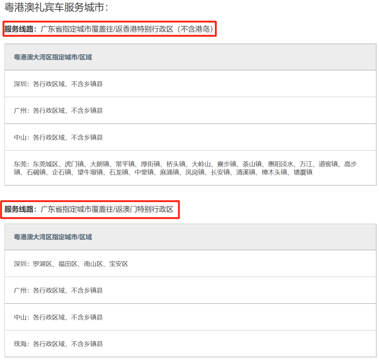Click the （不含港岛） note in the heading
Image resolution: width=379 pixels, height=360 pixels.
(x=195, y=29)
